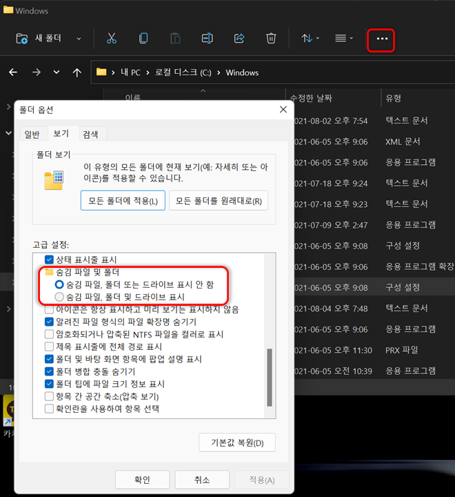Click the Paste clipboard icon
Viewport: 455px width, 497px height.
click(175, 39)
